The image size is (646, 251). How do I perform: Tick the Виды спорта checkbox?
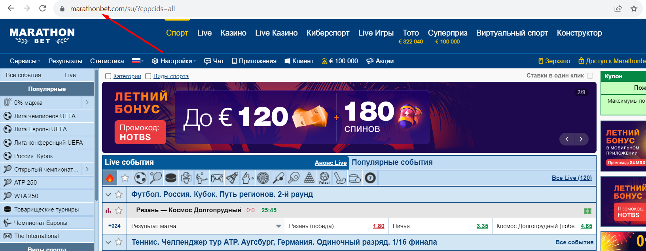click(148, 76)
